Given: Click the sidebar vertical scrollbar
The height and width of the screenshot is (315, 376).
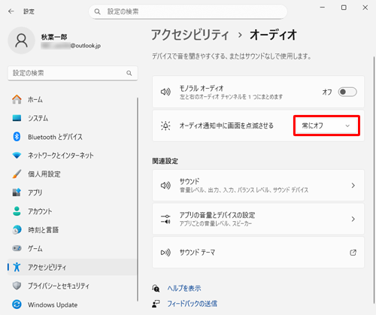Looking at the screenshot, I should point(138,199).
